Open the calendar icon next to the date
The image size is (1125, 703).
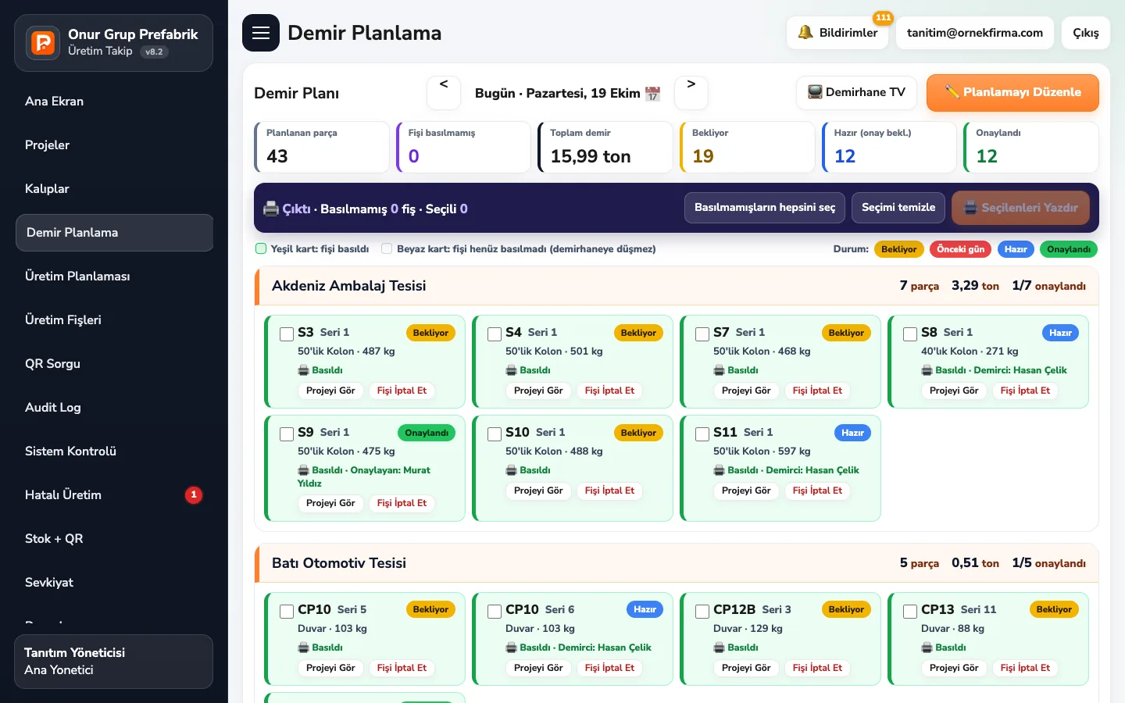(x=652, y=94)
